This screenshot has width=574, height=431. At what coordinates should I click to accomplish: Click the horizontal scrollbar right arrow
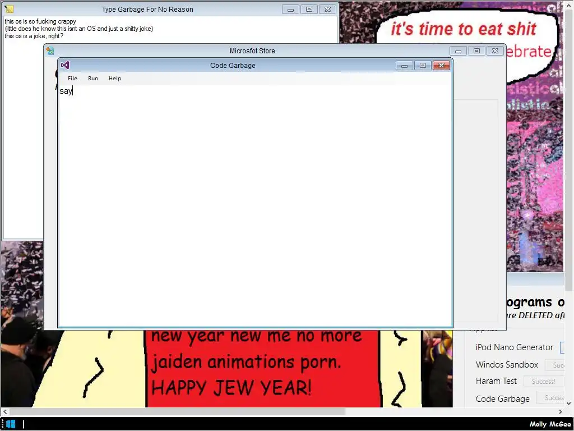[561, 411]
